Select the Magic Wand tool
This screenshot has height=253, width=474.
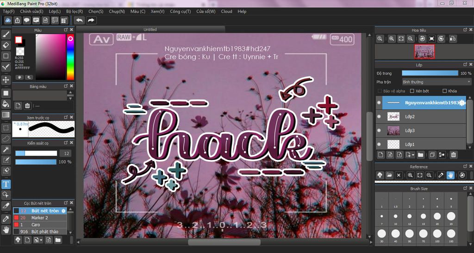6,149
